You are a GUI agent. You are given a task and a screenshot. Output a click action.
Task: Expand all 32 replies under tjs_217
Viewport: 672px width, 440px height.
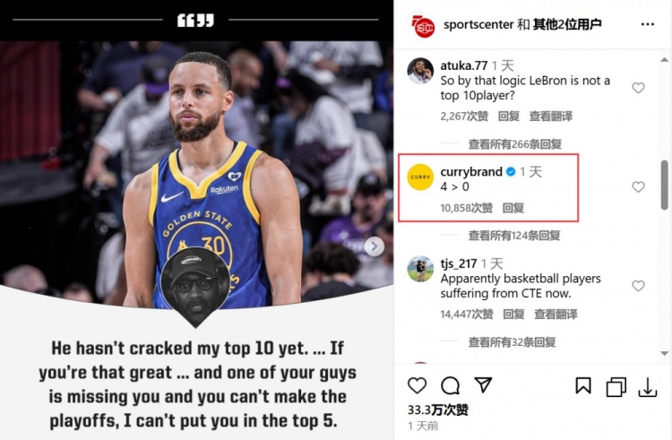tap(513, 342)
